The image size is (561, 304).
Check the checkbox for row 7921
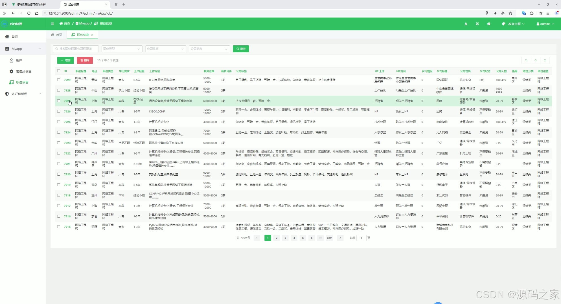[59, 164]
